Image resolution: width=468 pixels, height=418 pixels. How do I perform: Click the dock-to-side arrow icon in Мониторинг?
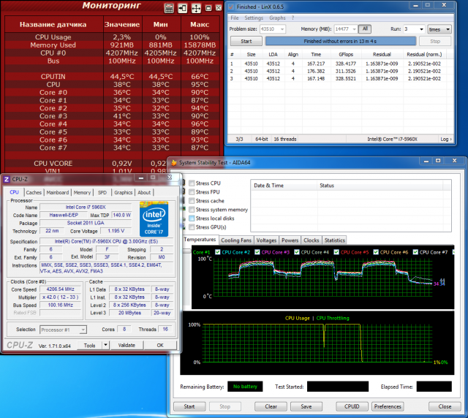pos(182,8)
